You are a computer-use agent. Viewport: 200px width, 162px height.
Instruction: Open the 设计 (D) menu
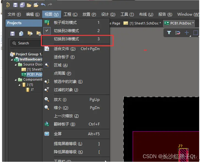(x=108, y=14)
